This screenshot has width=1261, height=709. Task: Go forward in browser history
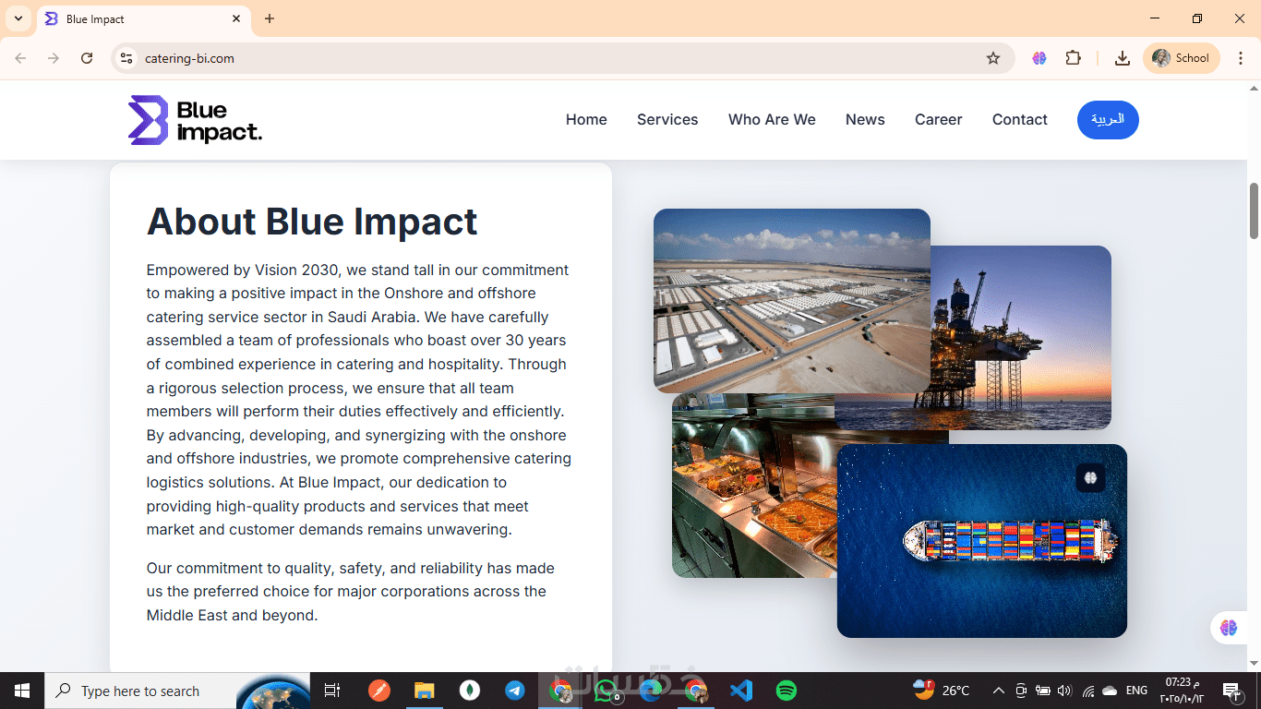pyautogui.click(x=54, y=58)
